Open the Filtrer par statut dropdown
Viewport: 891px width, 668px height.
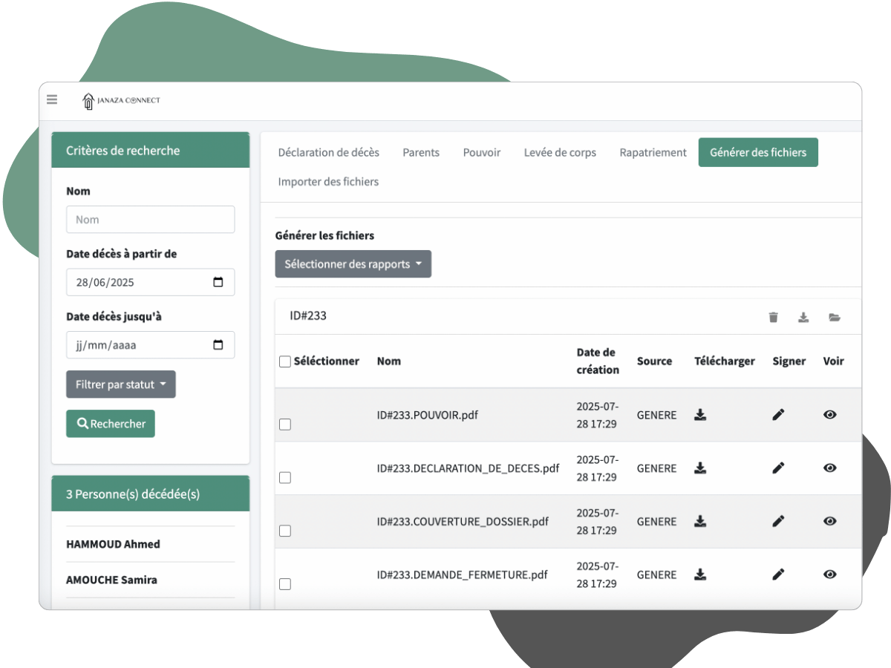click(121, 384)
